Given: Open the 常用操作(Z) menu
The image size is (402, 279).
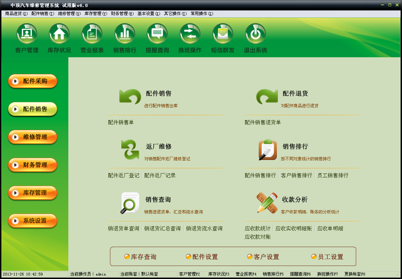Looking at the screenshot, I should [202, 14].
